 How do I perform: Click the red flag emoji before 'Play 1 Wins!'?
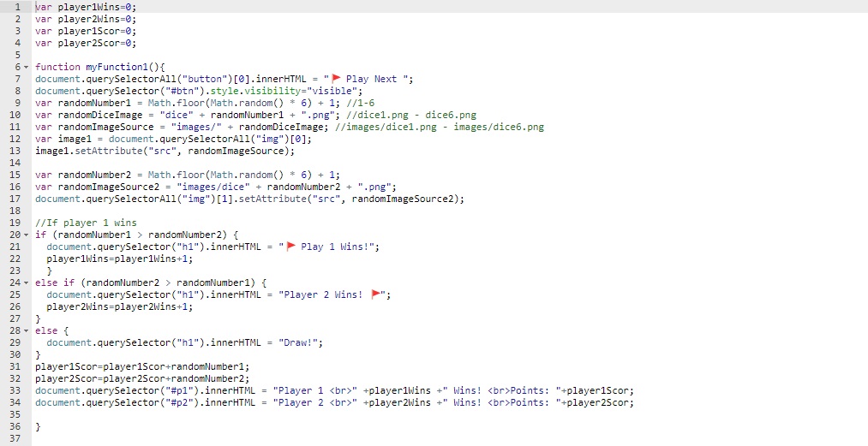coord(290,247)
